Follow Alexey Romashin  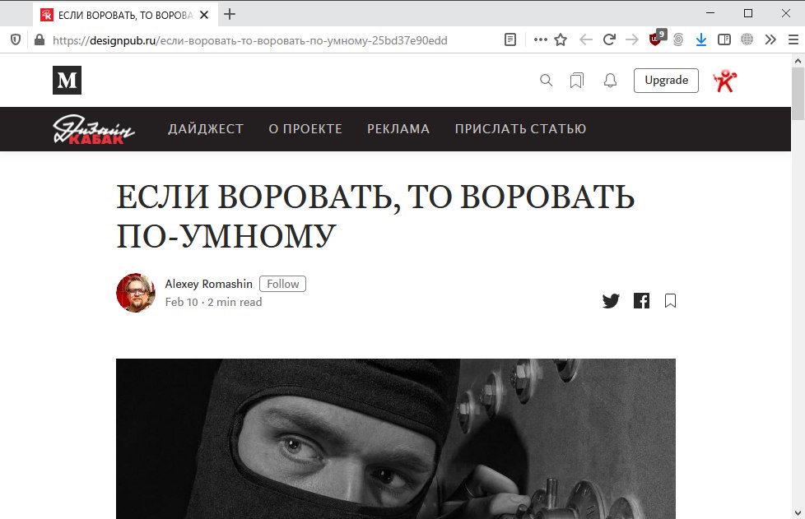click(282, 284)
